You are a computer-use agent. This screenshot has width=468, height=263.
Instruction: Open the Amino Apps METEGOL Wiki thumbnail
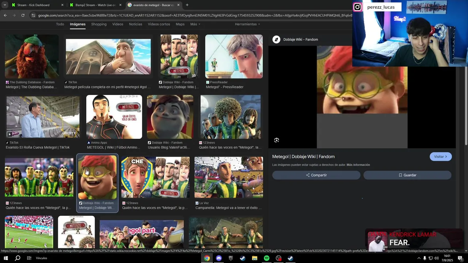pyautogui.click(x=114, y=117)
